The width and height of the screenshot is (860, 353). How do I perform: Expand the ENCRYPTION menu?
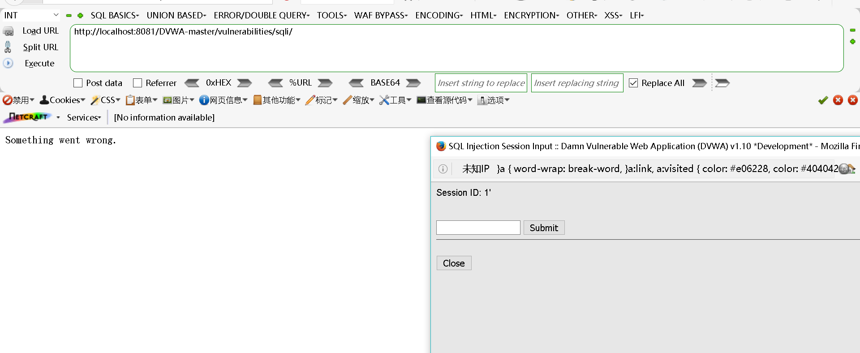(x=531, y=15)
